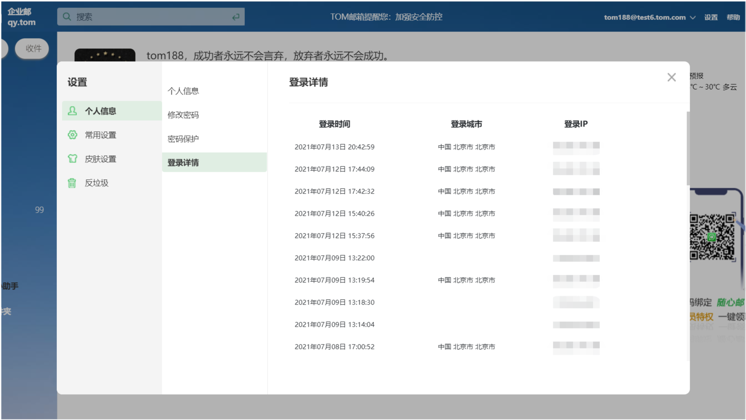Open 设置 in the top bar

tap(710, 17)
